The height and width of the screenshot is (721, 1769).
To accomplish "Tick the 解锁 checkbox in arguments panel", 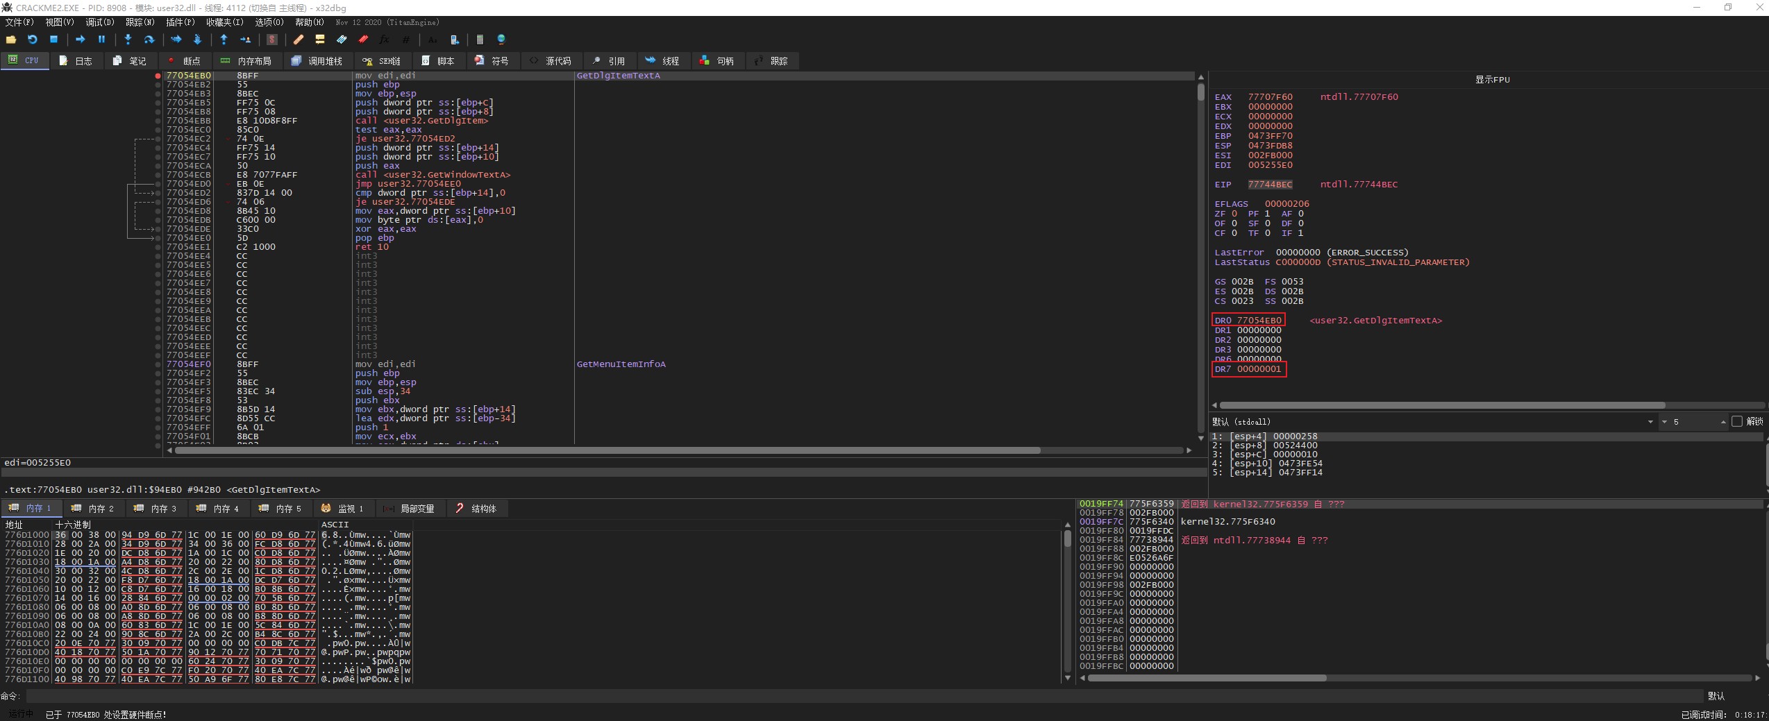I will (x=1737, y=421).
